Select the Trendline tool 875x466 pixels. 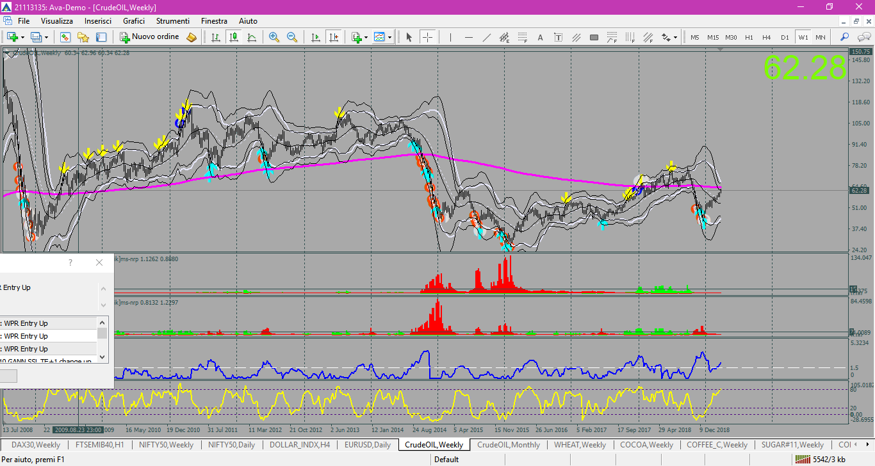[486, 37]
